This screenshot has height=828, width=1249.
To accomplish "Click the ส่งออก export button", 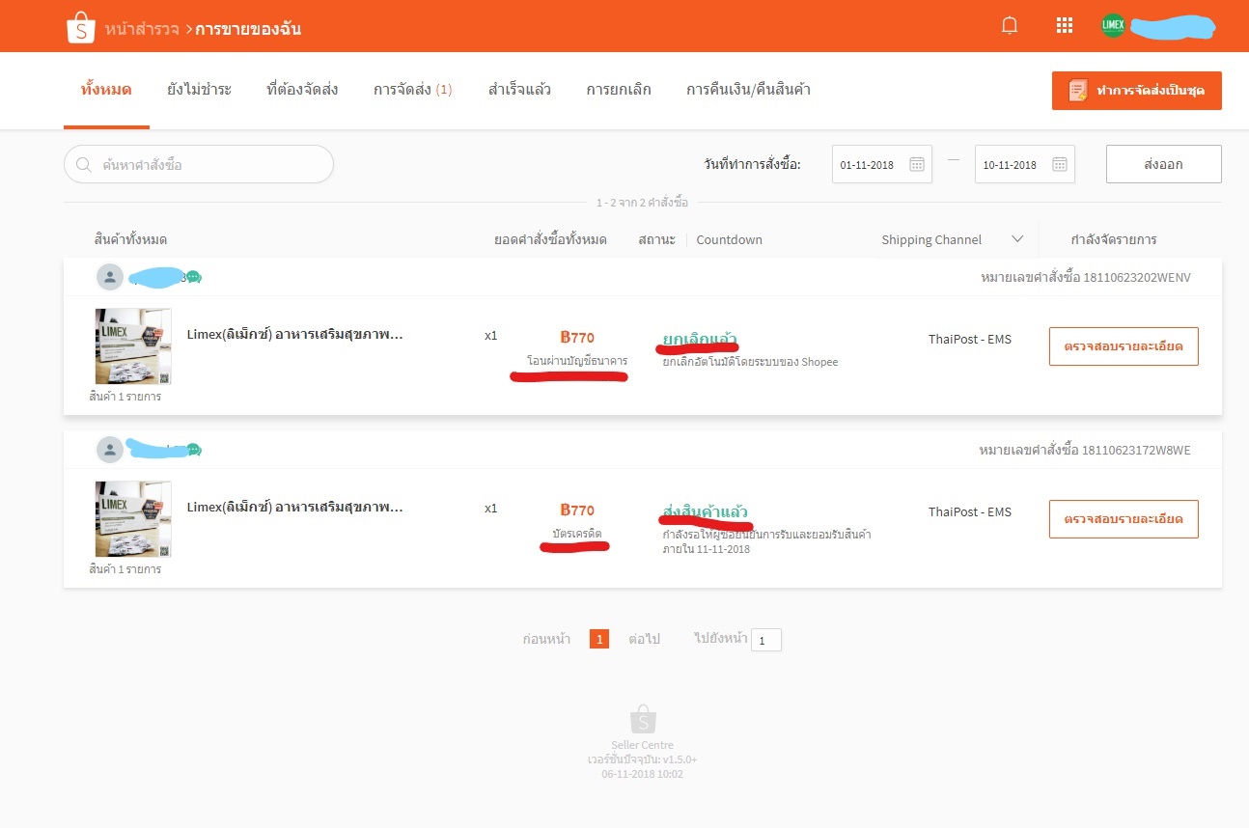I will pos(1164,164).
